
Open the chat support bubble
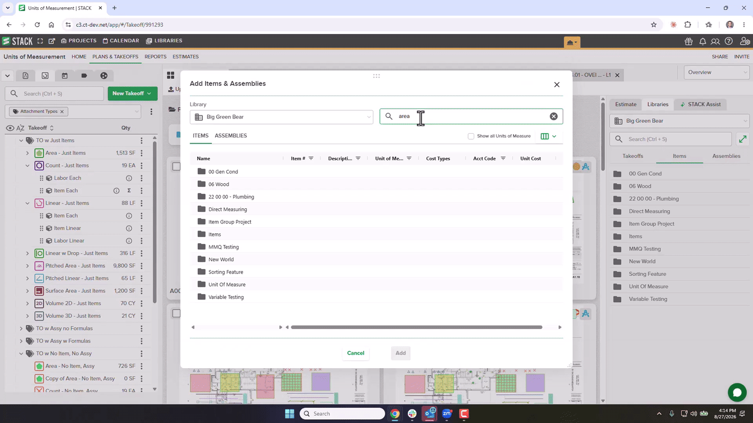pos(737,393)
